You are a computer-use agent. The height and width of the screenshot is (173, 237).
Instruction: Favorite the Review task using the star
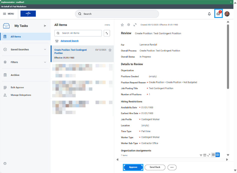click(122, 25)
